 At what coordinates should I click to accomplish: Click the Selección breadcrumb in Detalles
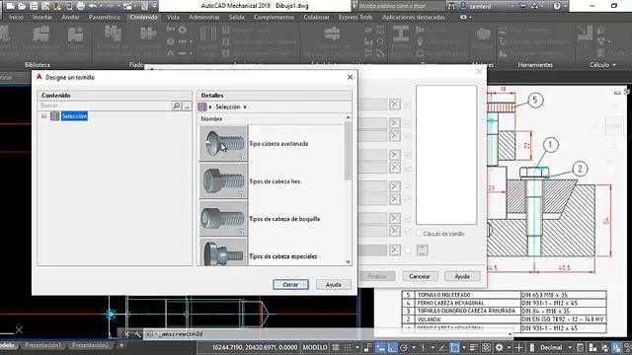pos(228,107)
